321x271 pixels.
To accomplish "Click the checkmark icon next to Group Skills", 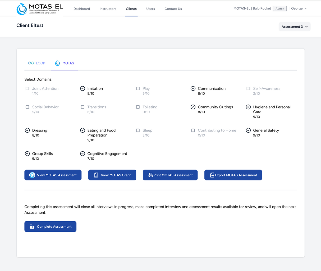I will 27,153.
